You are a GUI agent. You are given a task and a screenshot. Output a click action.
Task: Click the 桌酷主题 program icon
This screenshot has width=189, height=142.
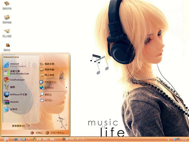6,72
